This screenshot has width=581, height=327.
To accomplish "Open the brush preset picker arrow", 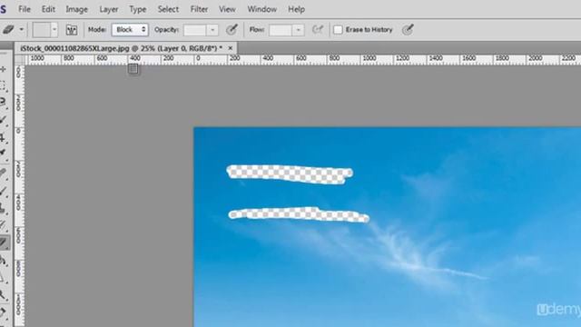I will [54, 30].
